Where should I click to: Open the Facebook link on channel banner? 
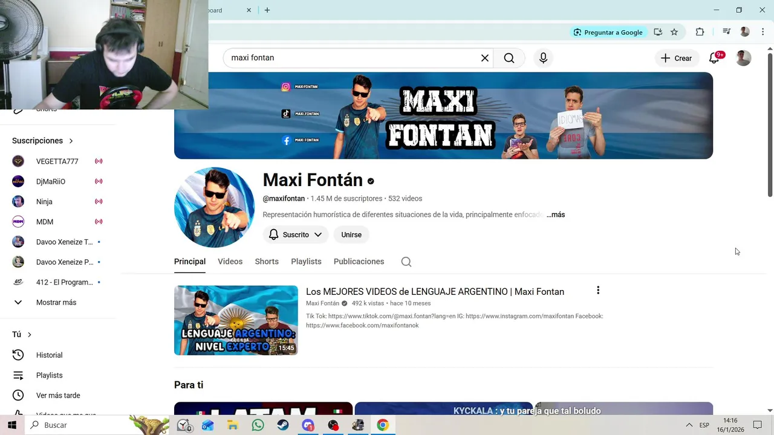(300, 140)
